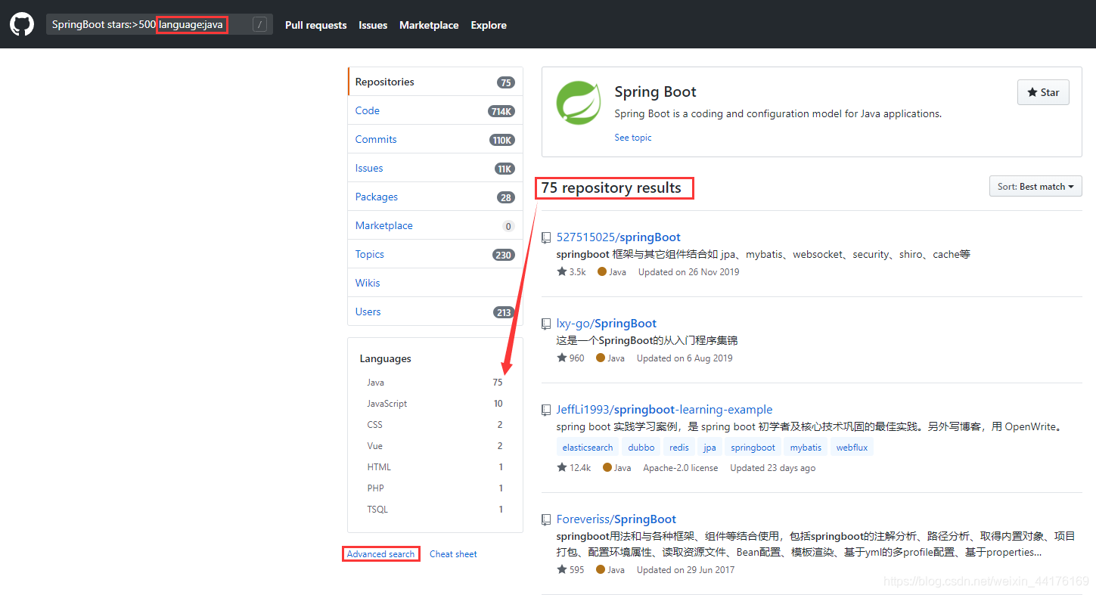1096x595 pixels.
Task: Click 'Updated on 26 Nov 2019' text
Action: [688, 272]
